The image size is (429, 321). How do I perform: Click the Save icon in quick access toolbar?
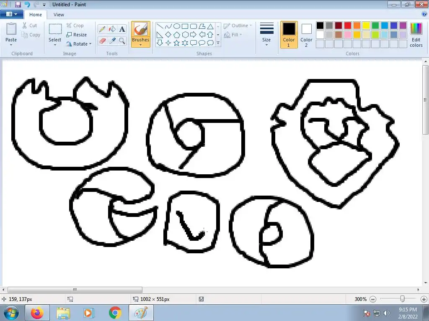click(18, 4)
